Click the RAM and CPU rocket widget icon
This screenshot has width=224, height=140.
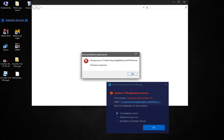(3, 20)
